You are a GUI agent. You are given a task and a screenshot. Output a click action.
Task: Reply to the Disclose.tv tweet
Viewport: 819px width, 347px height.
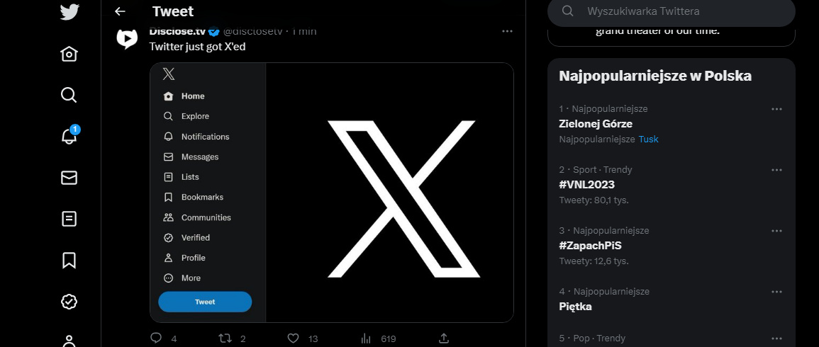pos(156,338)
